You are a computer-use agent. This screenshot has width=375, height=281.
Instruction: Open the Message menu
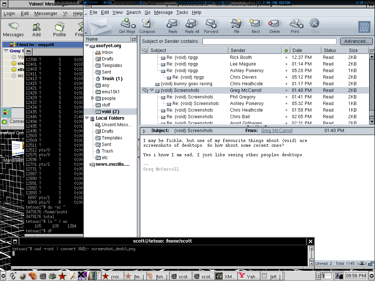163,12
